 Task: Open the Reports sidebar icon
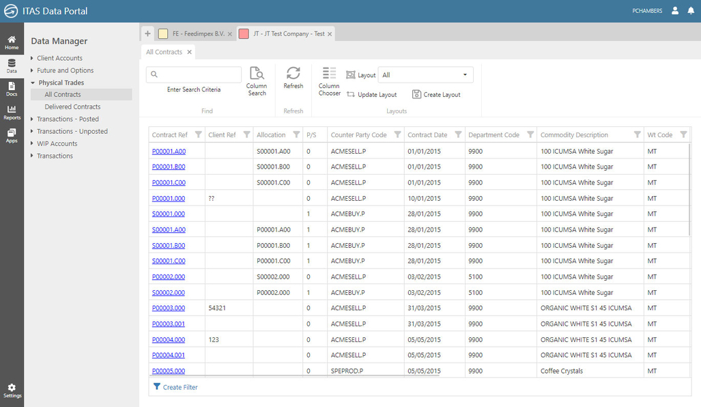12,112
